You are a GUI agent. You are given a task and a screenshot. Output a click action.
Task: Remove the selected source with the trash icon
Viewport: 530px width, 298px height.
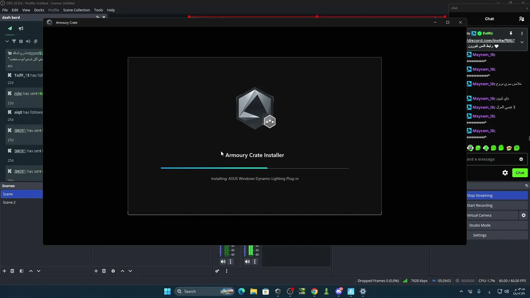[104, 271]
